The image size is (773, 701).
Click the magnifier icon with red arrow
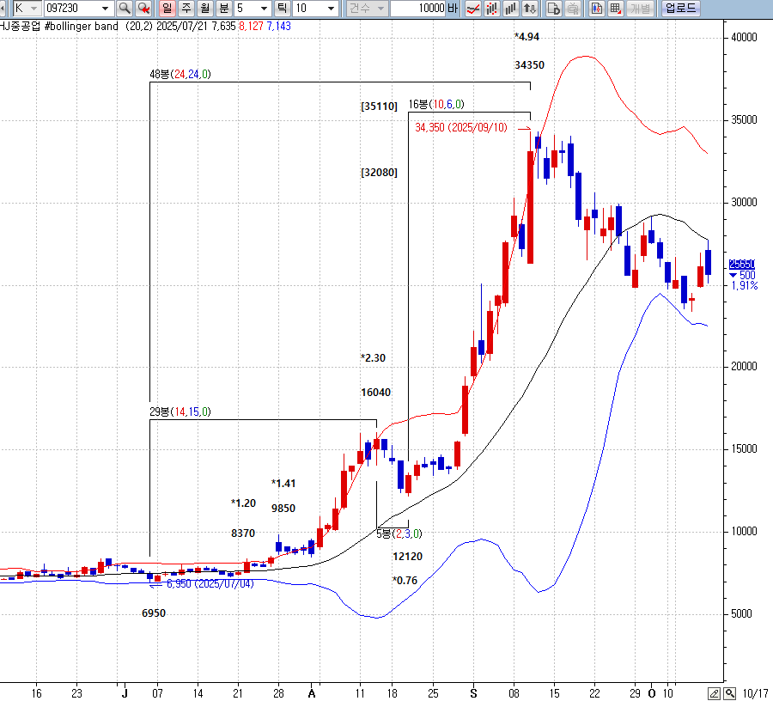(x=144, y=9)
